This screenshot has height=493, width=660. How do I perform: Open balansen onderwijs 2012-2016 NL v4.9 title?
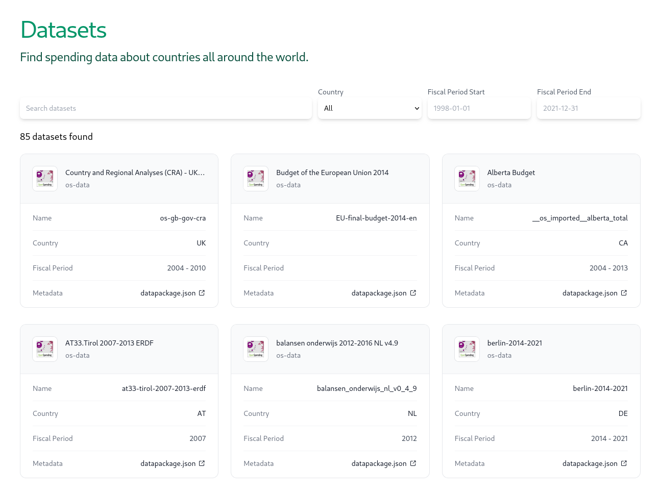coord(337,343)
